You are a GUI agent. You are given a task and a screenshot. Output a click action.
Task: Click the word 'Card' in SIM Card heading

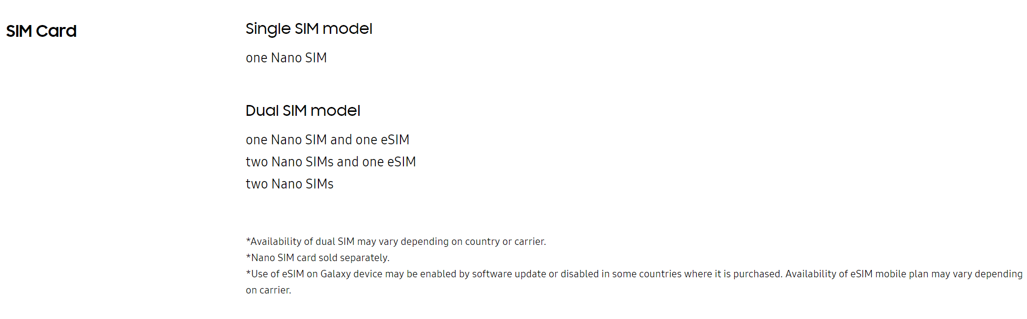click(x=56, y=31)
